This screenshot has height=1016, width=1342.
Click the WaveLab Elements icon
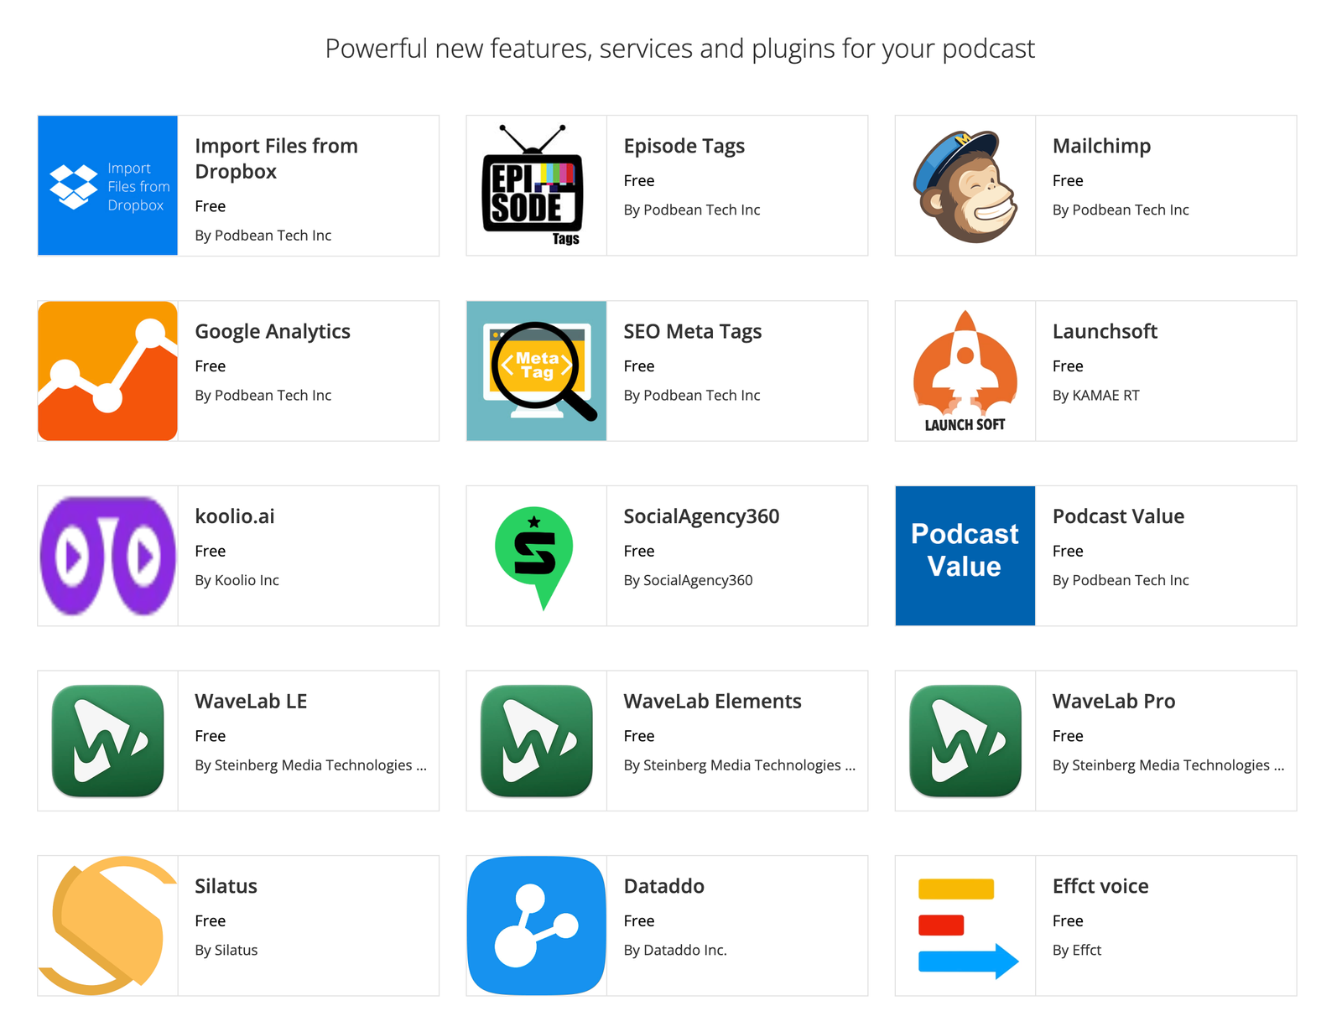pyautogui.click(x=535, y=740)
